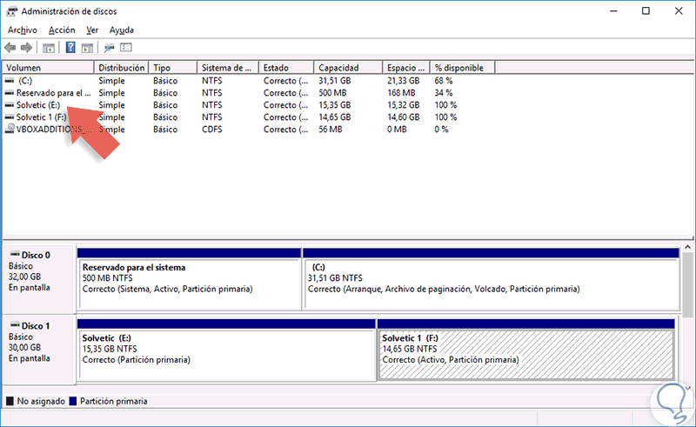Sort by the Estado column header
Image resolution: width=696 pixels, height=427 pixels.
point(286,68)
